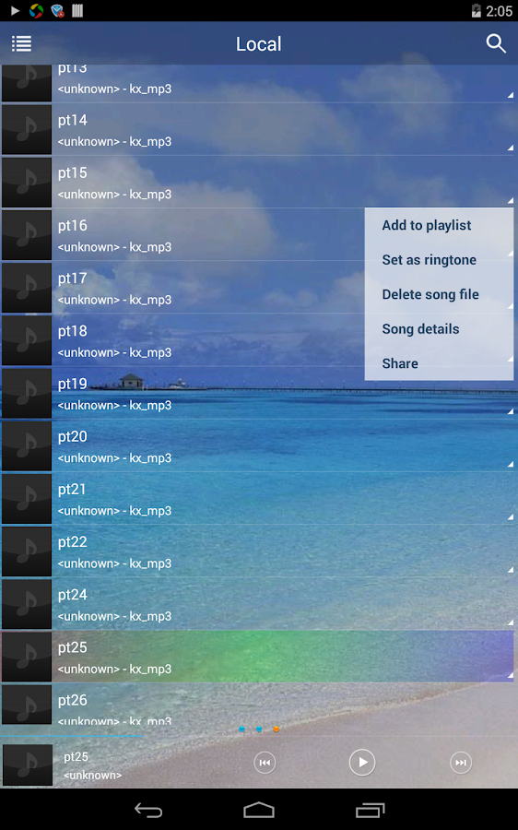
Task: Expand options arrow for pt22
Action: (x=510, y=570)
